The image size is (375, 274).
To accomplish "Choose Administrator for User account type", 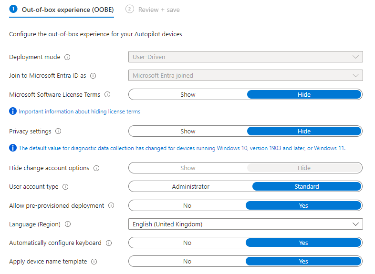I will [191, 187].
